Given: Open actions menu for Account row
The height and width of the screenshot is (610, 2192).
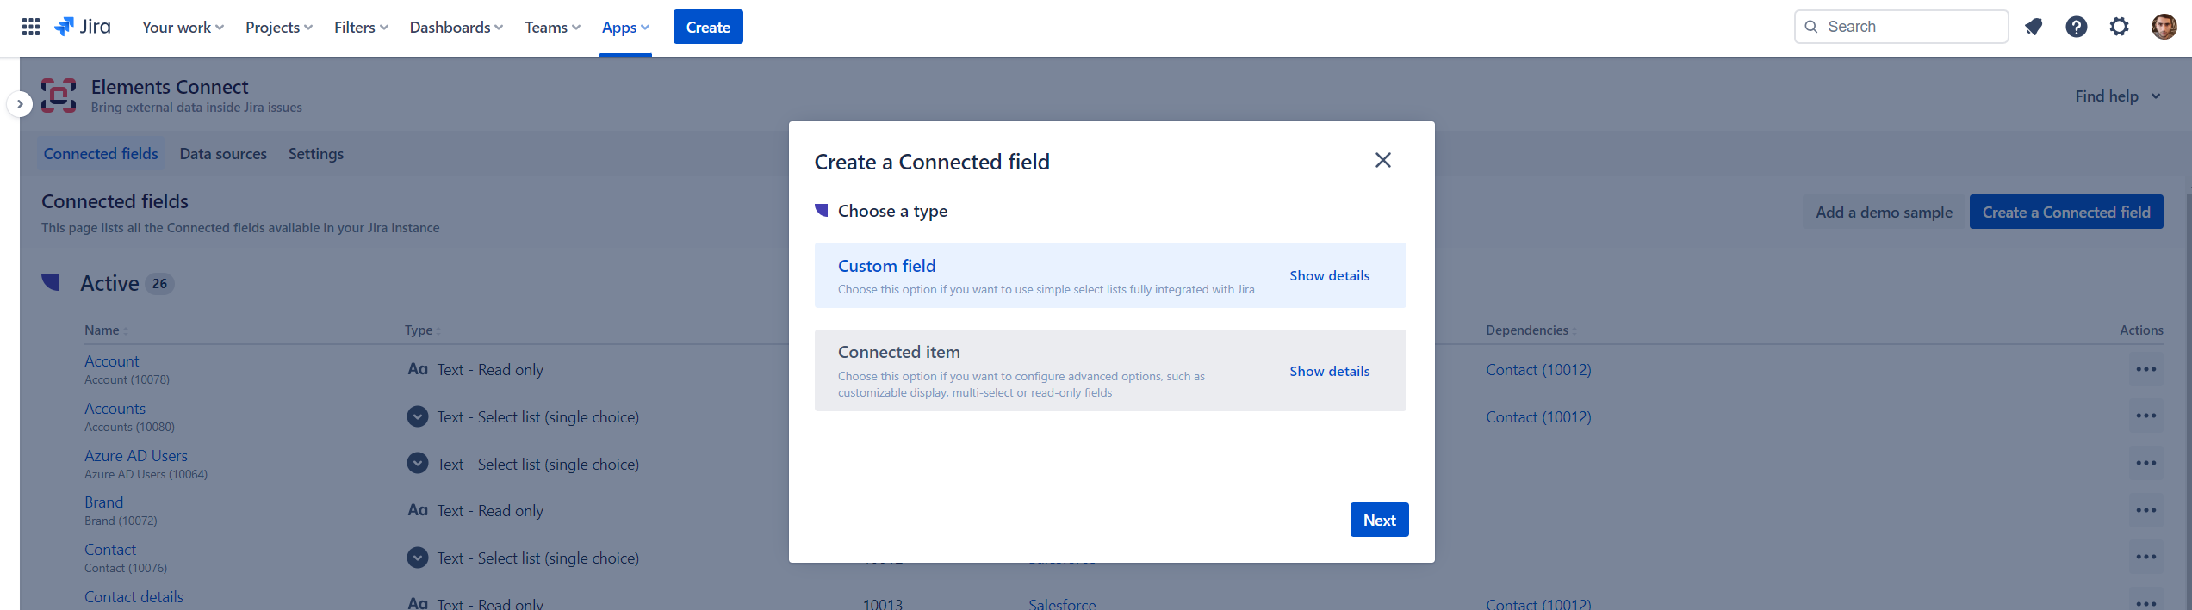Looking at the screenshot, I should click(x=2145, y=369).
